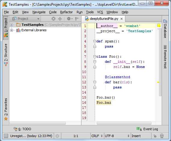
Task: Toggle the Insert mode indicator
Action: (136, 136)
